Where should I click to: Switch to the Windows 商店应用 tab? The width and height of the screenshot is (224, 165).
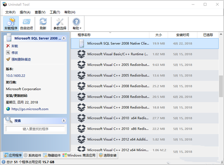[79, 155]
